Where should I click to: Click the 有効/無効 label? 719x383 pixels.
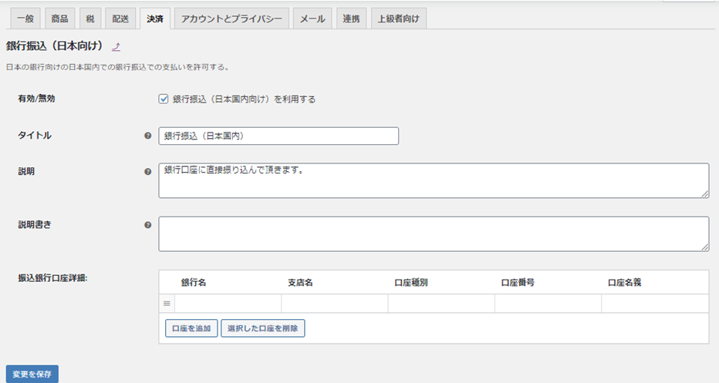pos(37,99)
